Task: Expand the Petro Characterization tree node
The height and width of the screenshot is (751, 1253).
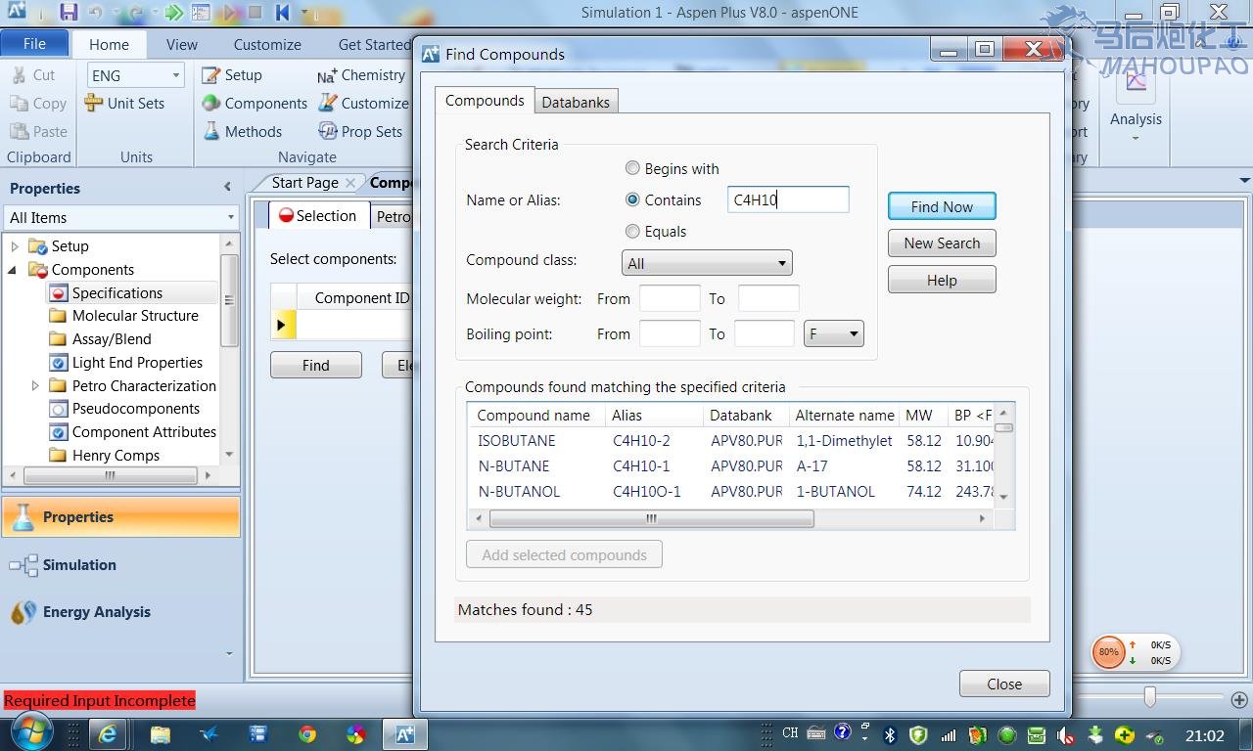Action: 35,385
